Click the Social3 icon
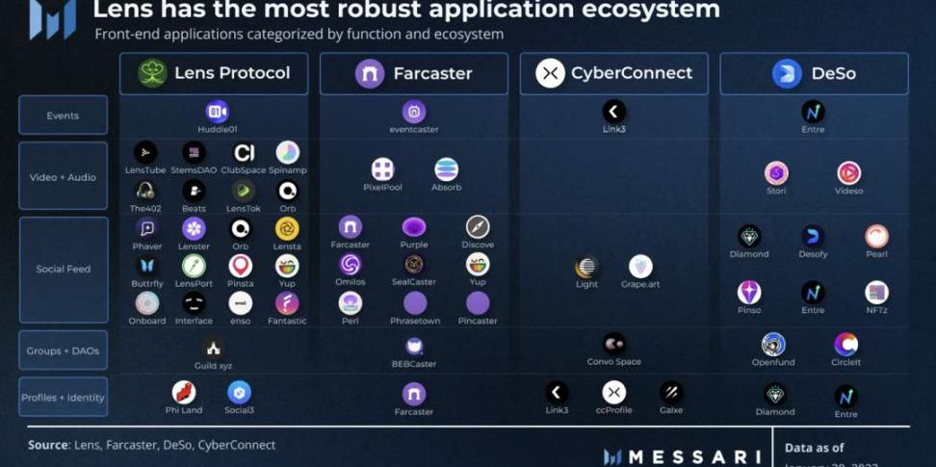 pyautogui.click(x=240, y=392)
